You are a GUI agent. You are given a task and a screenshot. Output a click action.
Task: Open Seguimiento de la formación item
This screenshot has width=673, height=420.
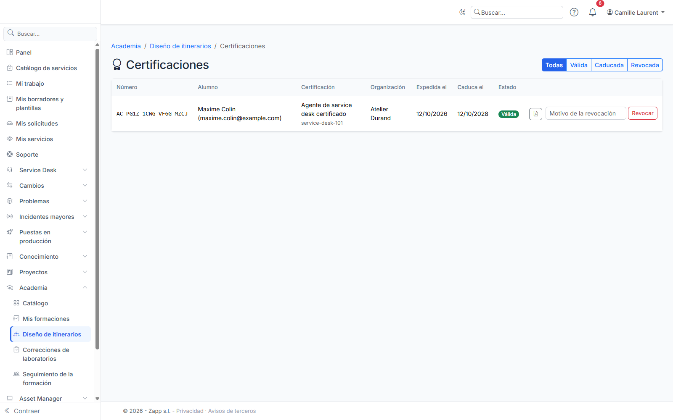(x=50, y=378)
